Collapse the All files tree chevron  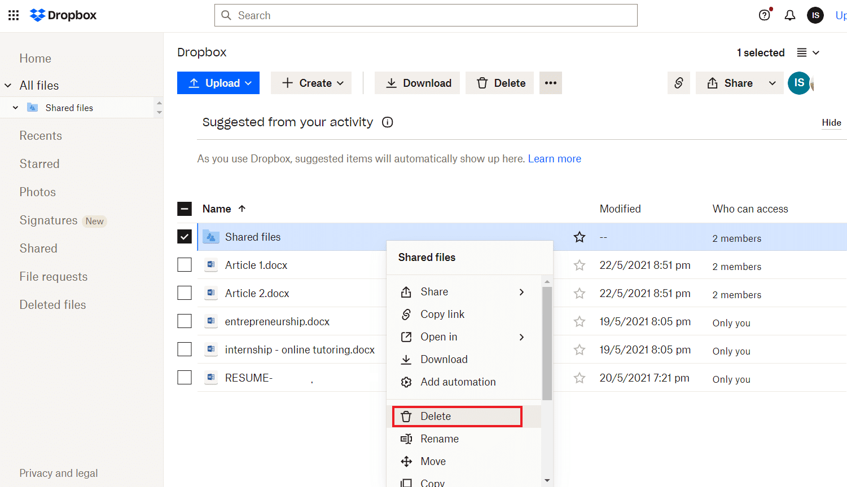coord(8,86)
